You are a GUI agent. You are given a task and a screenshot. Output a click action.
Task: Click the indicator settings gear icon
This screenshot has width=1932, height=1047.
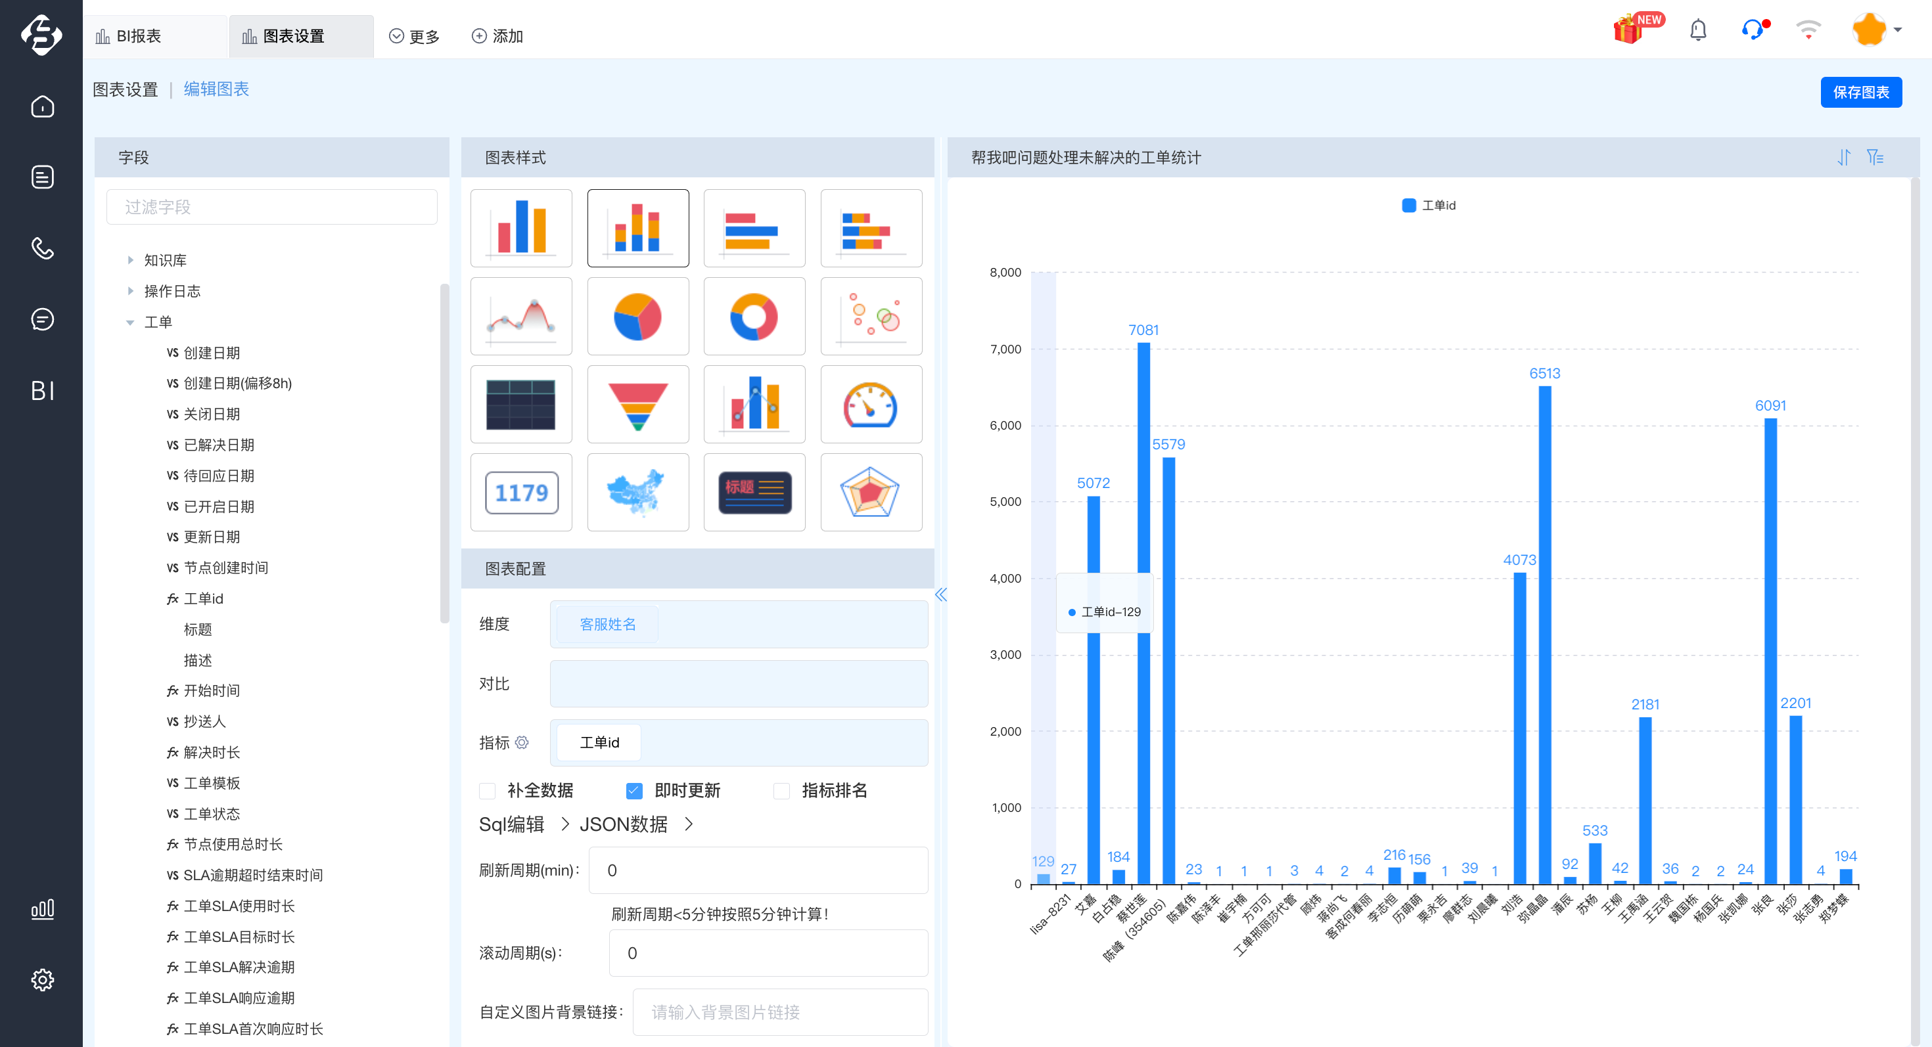pyautogui.click(x=522, y=742)
